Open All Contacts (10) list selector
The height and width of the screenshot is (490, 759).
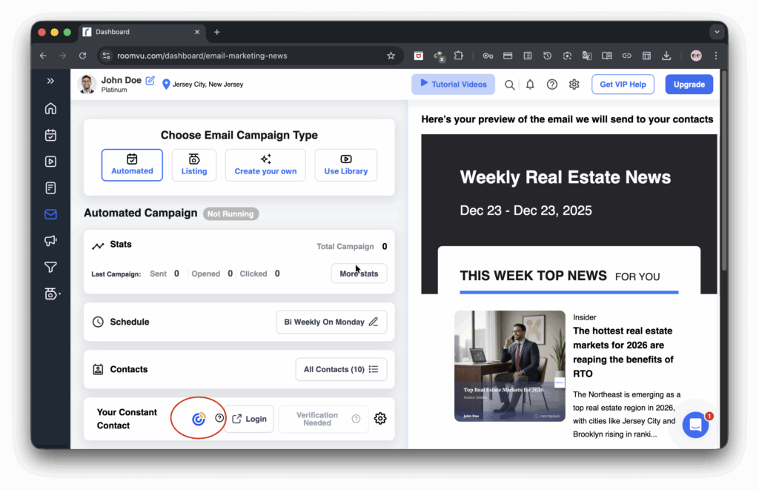341,369
